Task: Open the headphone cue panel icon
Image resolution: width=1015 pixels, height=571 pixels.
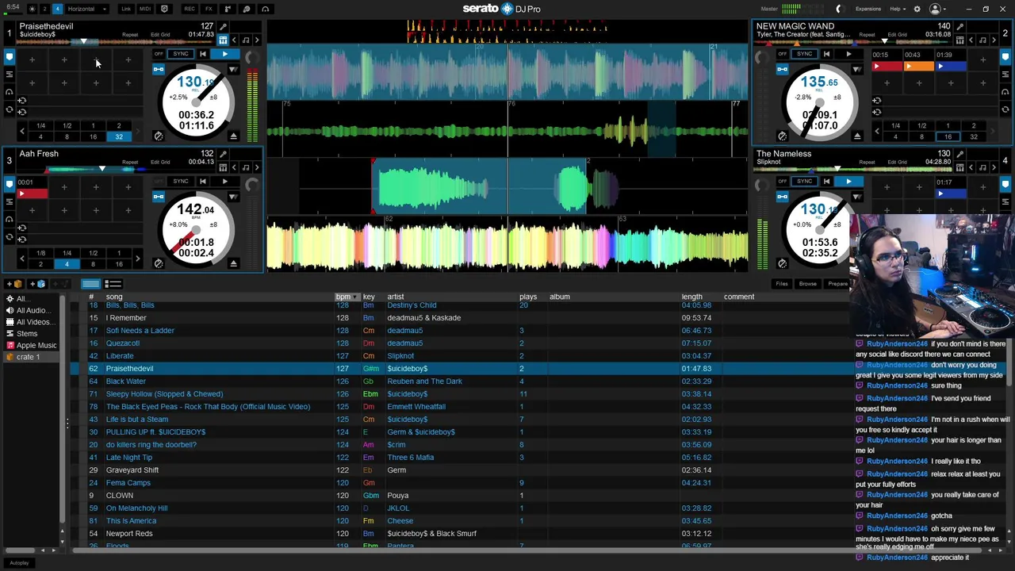Action: 266,9
